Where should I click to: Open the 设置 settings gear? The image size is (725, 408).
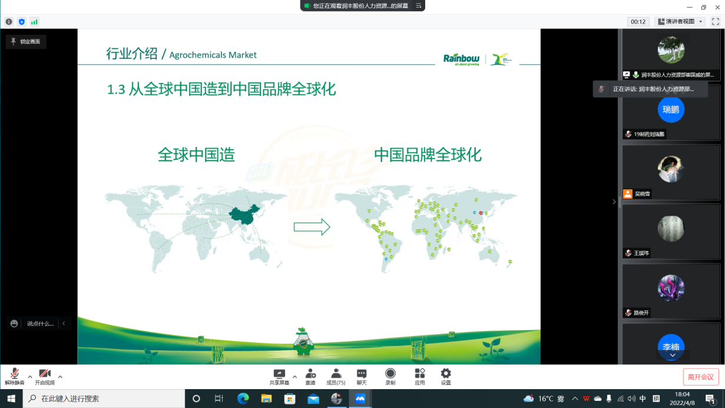coord(446,376)
